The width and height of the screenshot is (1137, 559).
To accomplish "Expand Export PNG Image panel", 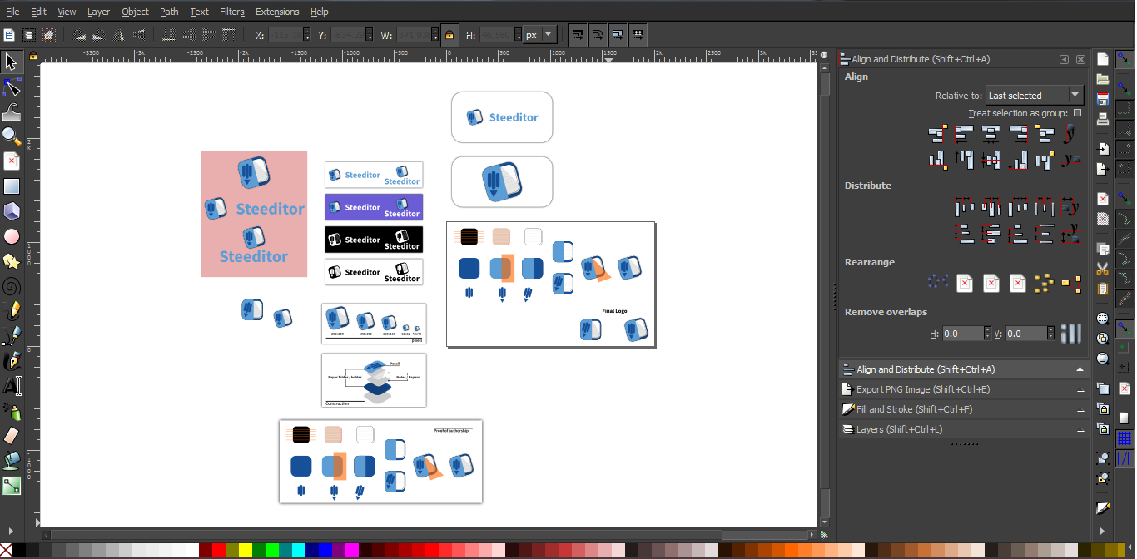I will click(964, 389).
